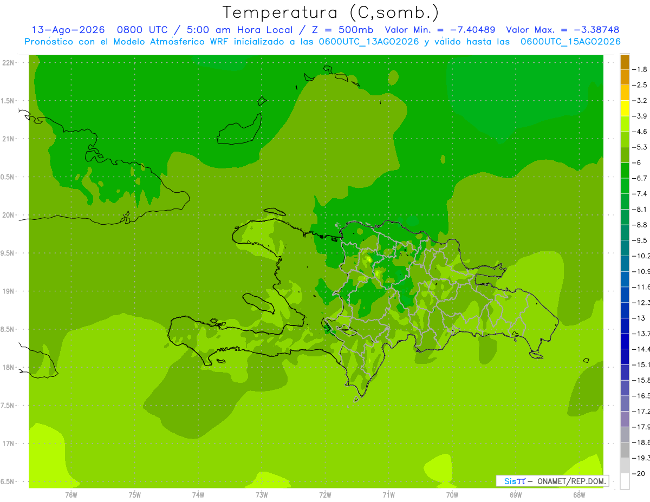Click the "75W" longitude axis label

[x=134, y=495]
